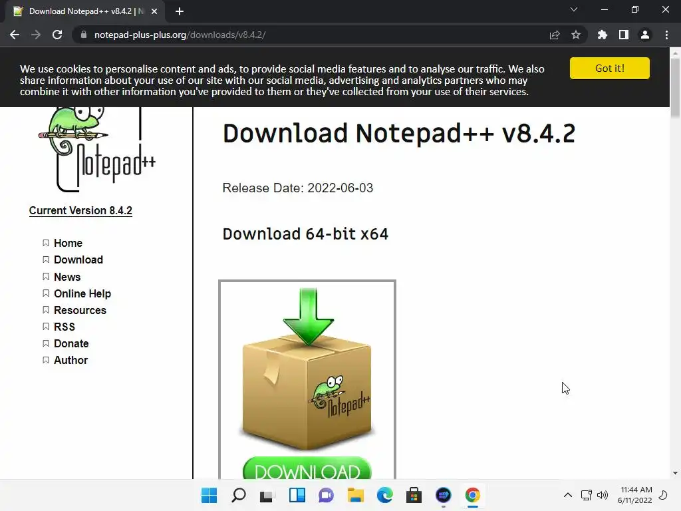Image resolution: width=681 pixels, height=511 pixels.
Task: Open Chrome three-dot menu
Action: click(x=666, y=35)
